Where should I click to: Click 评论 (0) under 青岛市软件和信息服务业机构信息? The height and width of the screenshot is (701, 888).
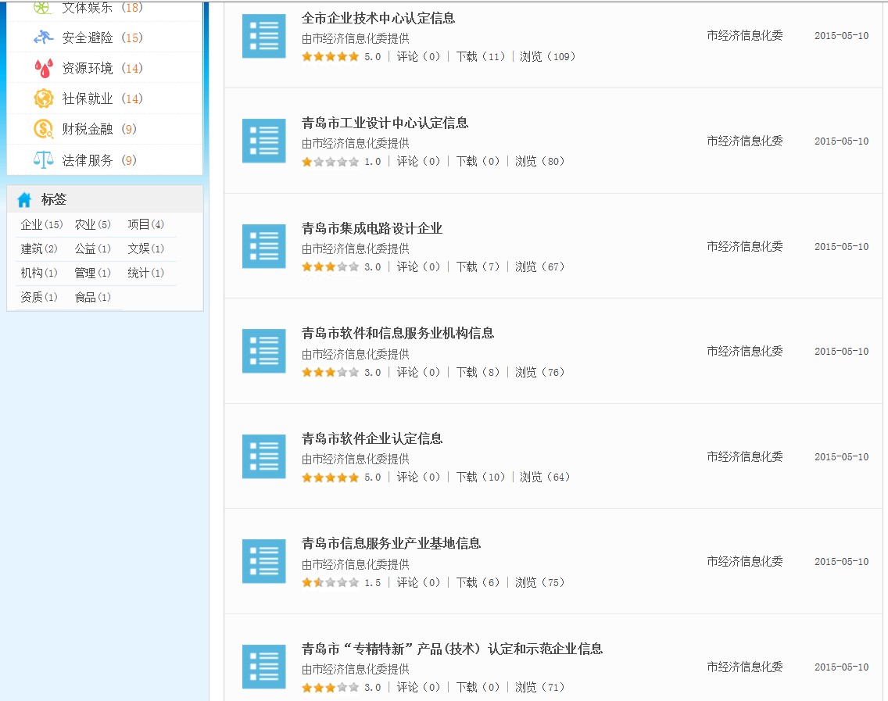click(418, 372)
